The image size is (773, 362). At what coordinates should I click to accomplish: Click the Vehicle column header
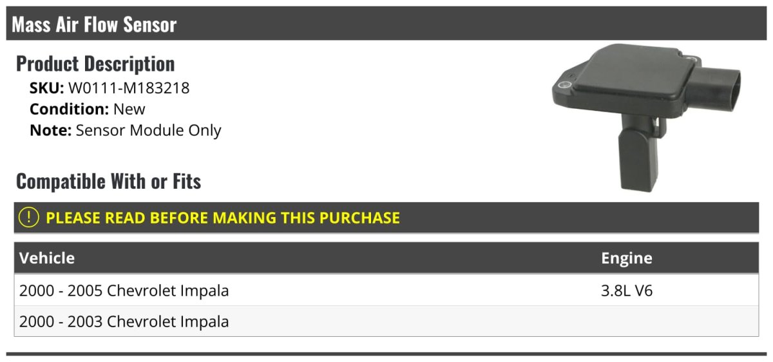pyautogui.click(x=47, y=258)
